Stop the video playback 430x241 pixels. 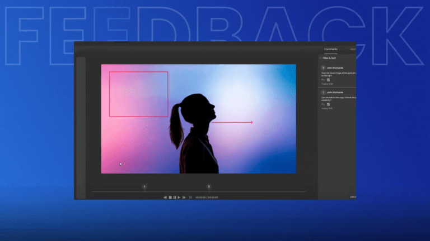pyautogui.click(x=170, y=197)
